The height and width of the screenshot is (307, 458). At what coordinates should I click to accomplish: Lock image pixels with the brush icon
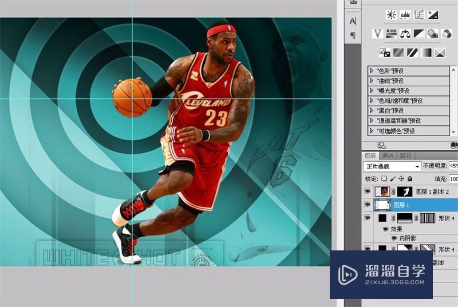tap(393, 178)
